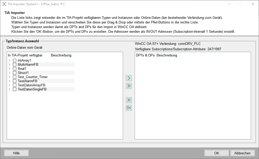Viewport: 259px width, 159px height.
Task: Click the 'In TIA-Projekt verfügbar' column header
Action: tap(28, 55)
